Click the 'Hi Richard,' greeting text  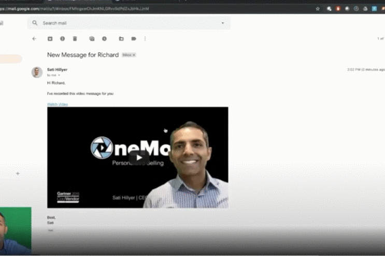(x=56, y=83)
